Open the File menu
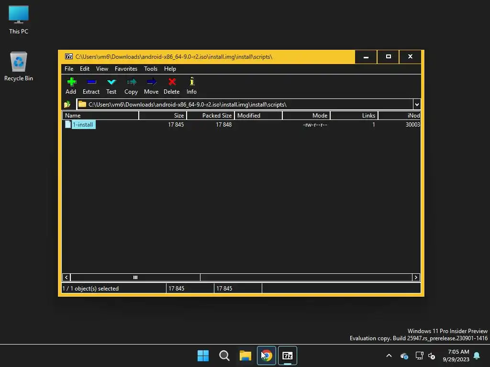The height and width of the screenshot is (367, 490). point(69,69)
